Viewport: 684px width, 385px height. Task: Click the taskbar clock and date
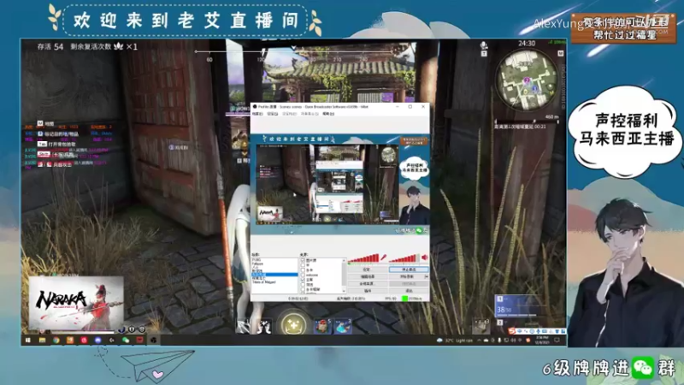tap(541, 340)
